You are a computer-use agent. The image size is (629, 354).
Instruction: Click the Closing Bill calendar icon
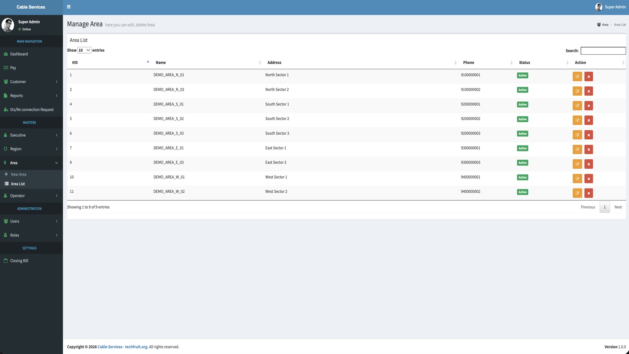[6, 260]
